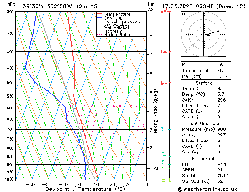Click the green wind barb near 900 hPa
Screen dimensions: 249x192
tap(165, 163)
